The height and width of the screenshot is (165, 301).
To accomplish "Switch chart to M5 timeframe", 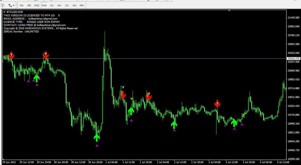I will pos(29,6).
